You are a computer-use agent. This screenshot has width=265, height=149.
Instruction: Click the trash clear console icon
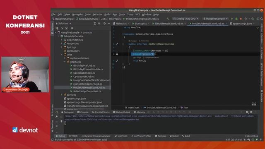pos(61,121)
